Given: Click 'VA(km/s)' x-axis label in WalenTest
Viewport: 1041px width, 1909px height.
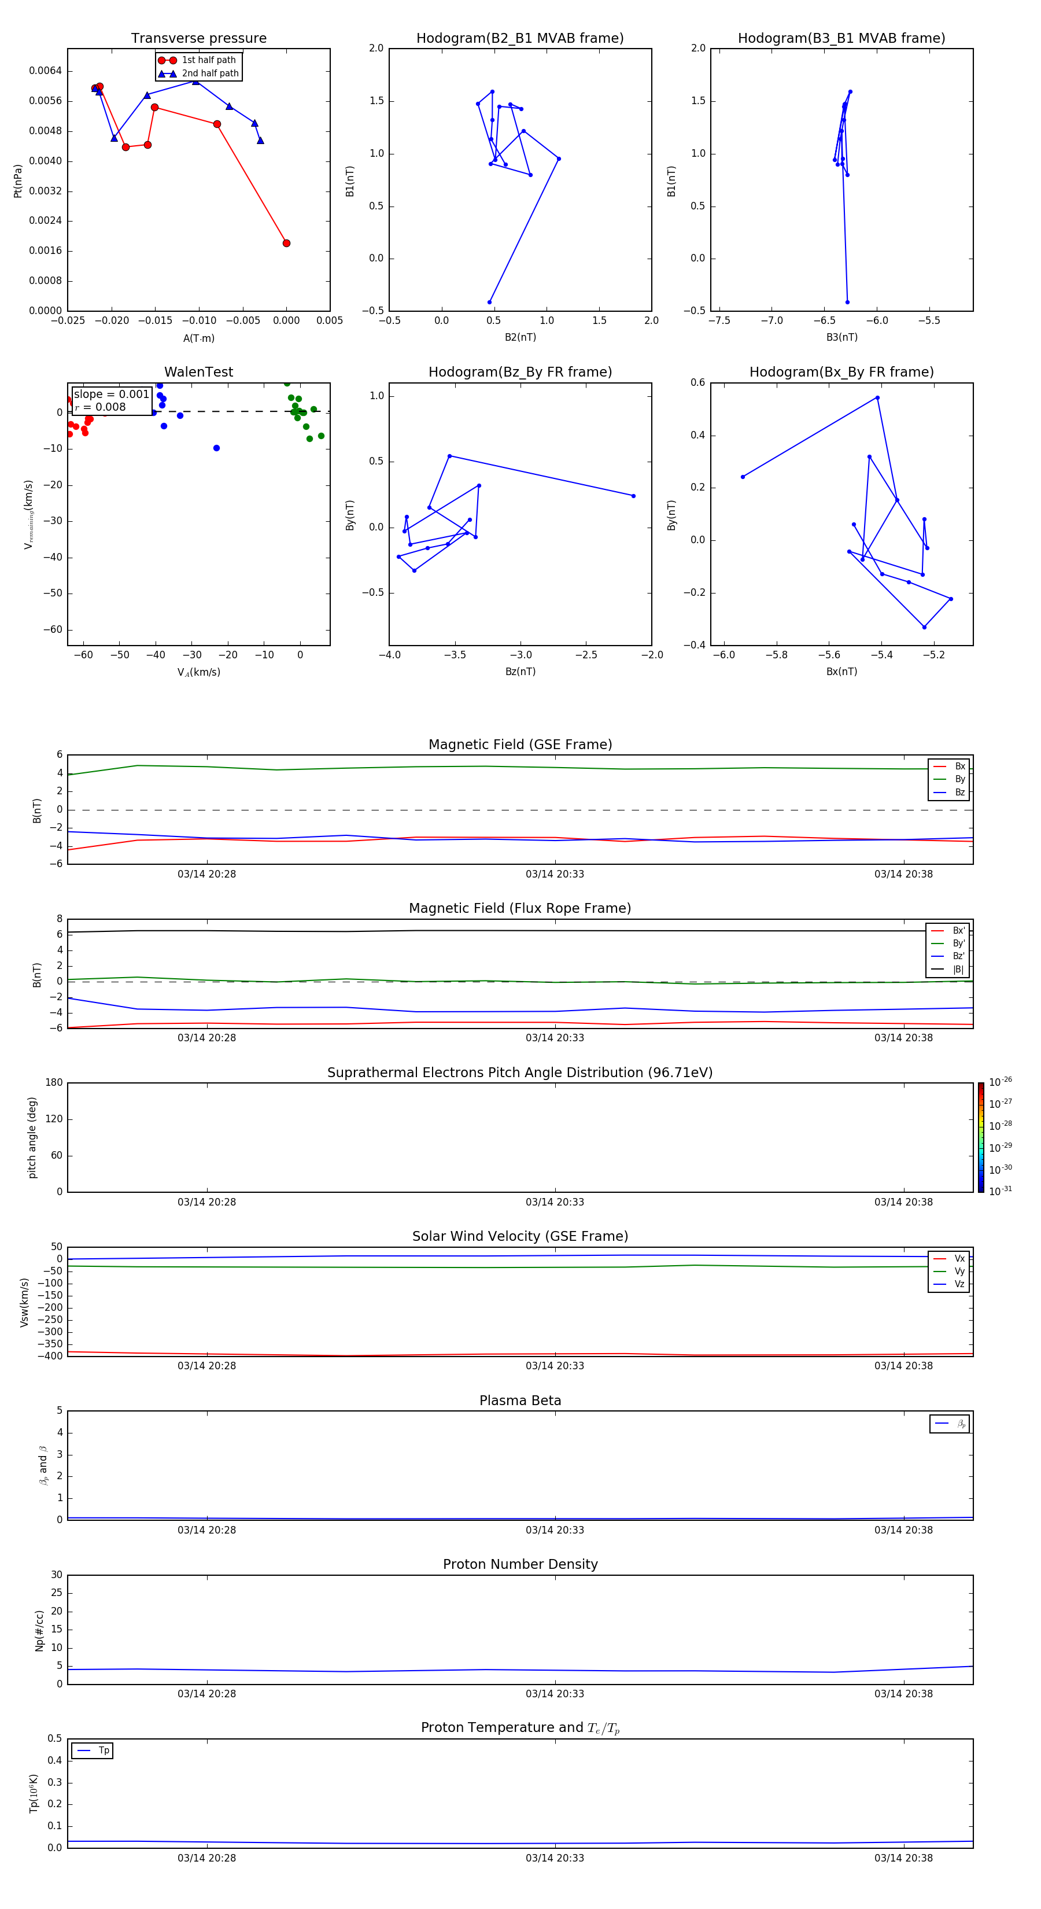Looking at the screenshot, I should [x=198, y=673].
